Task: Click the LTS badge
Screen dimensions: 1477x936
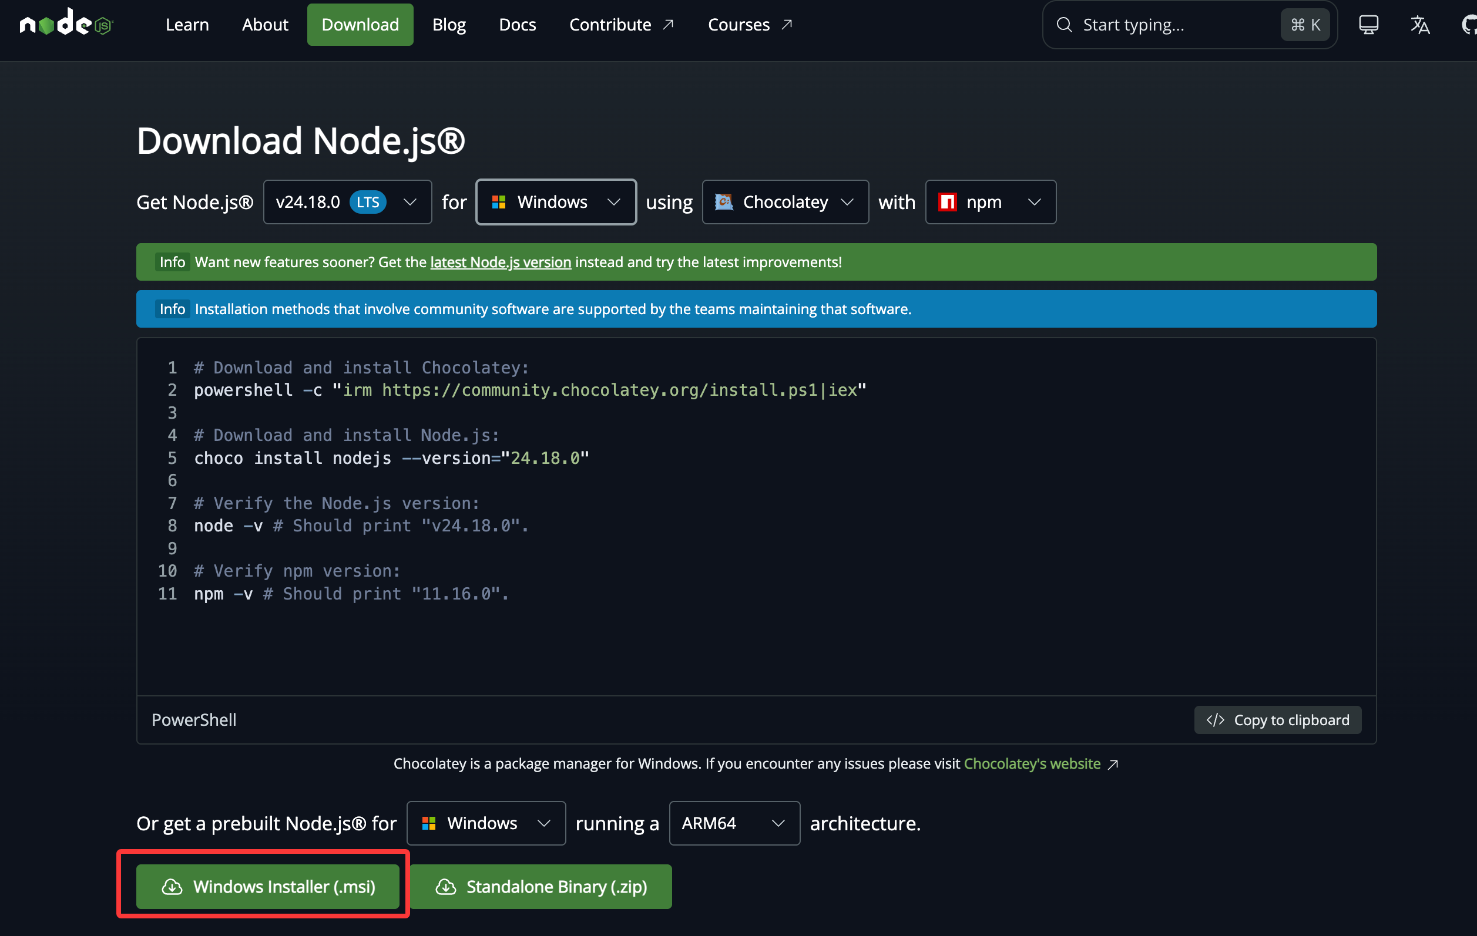Action: [x=367, y=201]
